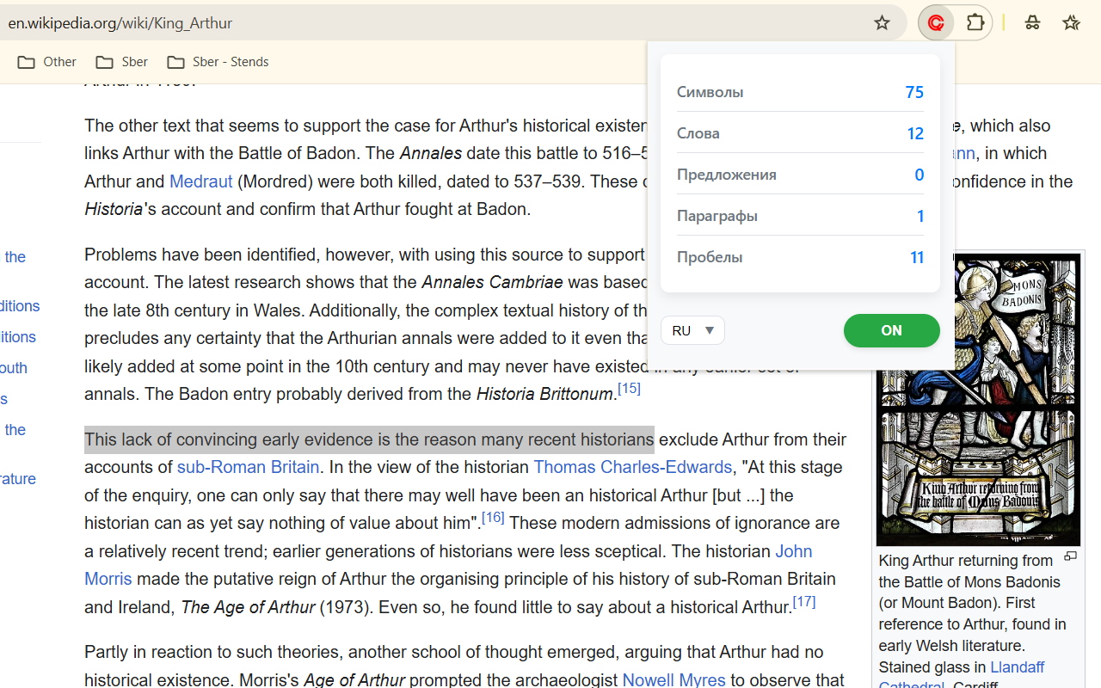1101x688 pixels.
Task: Click the Предложения label in the popup
Action: (727, 175)
